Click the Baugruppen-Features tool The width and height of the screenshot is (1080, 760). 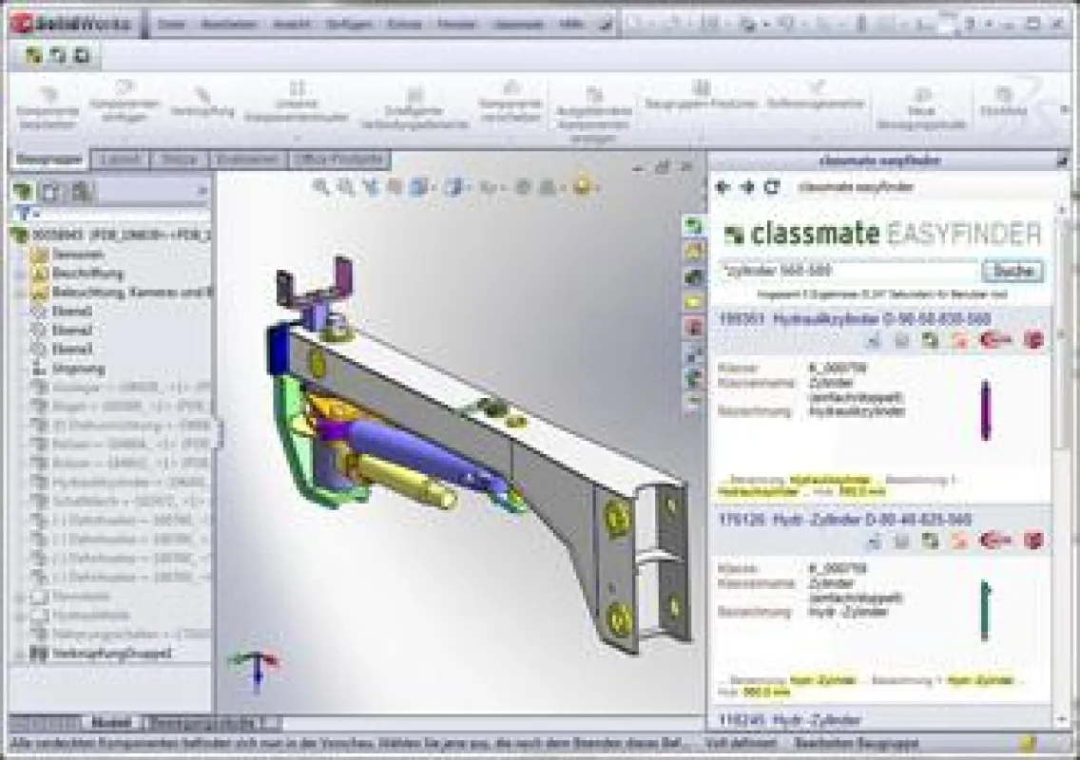click(701, 95)
